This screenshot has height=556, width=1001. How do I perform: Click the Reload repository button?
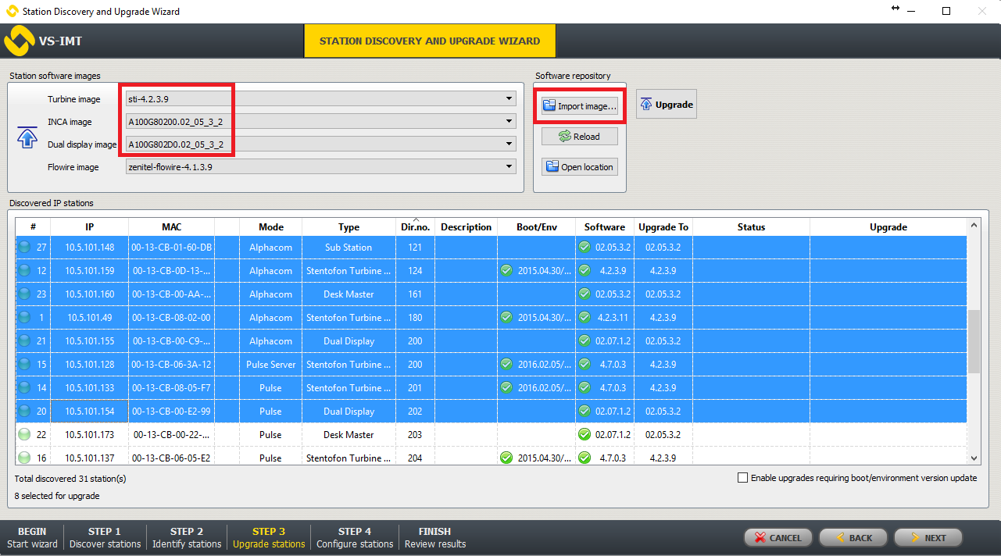pyautogui.click(x=579, y=137)
